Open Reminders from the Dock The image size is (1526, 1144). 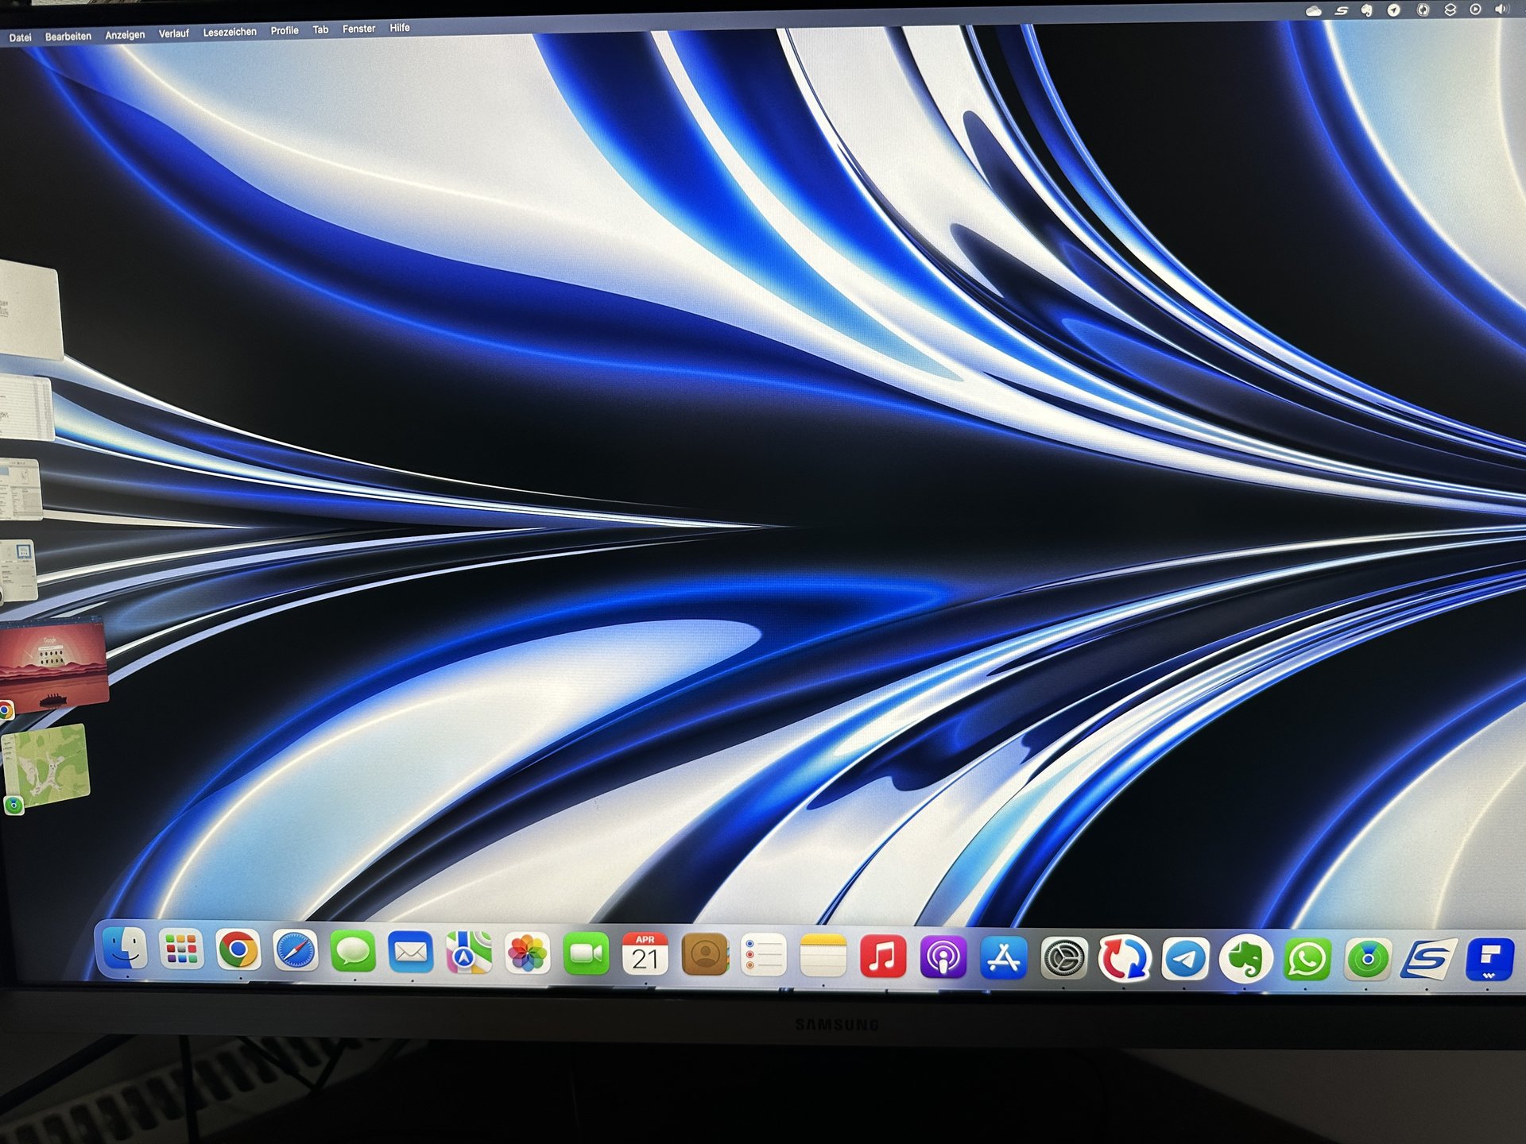764,957
